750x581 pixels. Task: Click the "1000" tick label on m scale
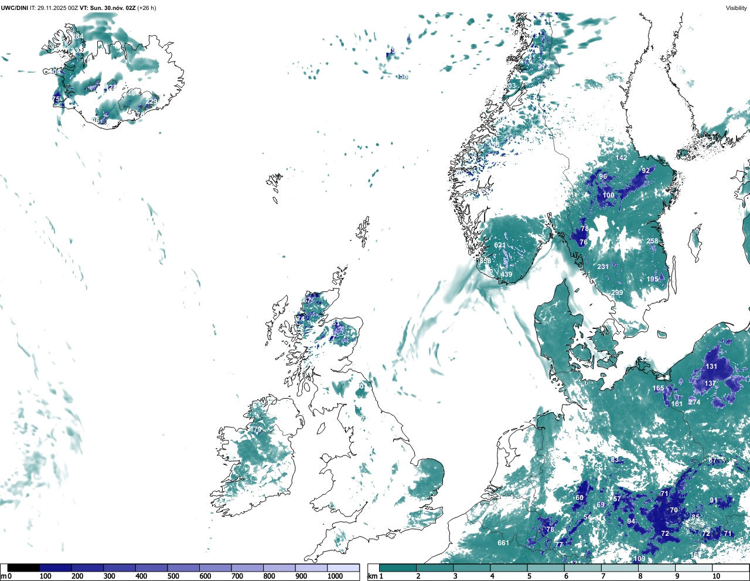tap(335, 576)
